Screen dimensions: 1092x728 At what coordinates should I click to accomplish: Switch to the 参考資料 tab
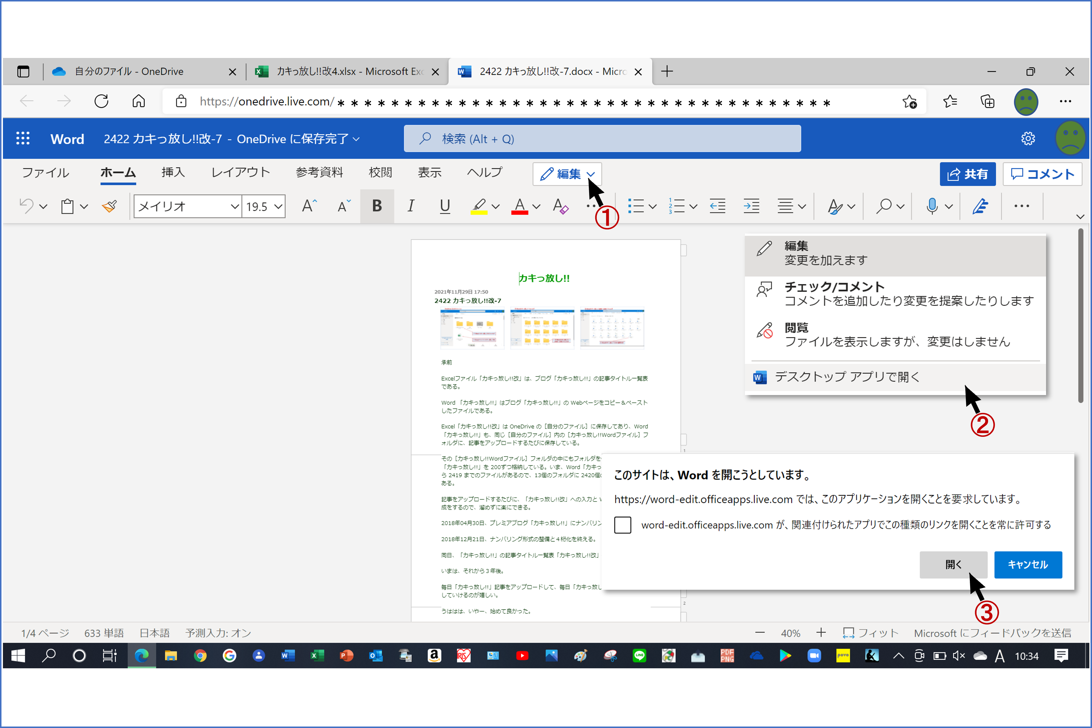pyautogui.click(x=319, y=172)
